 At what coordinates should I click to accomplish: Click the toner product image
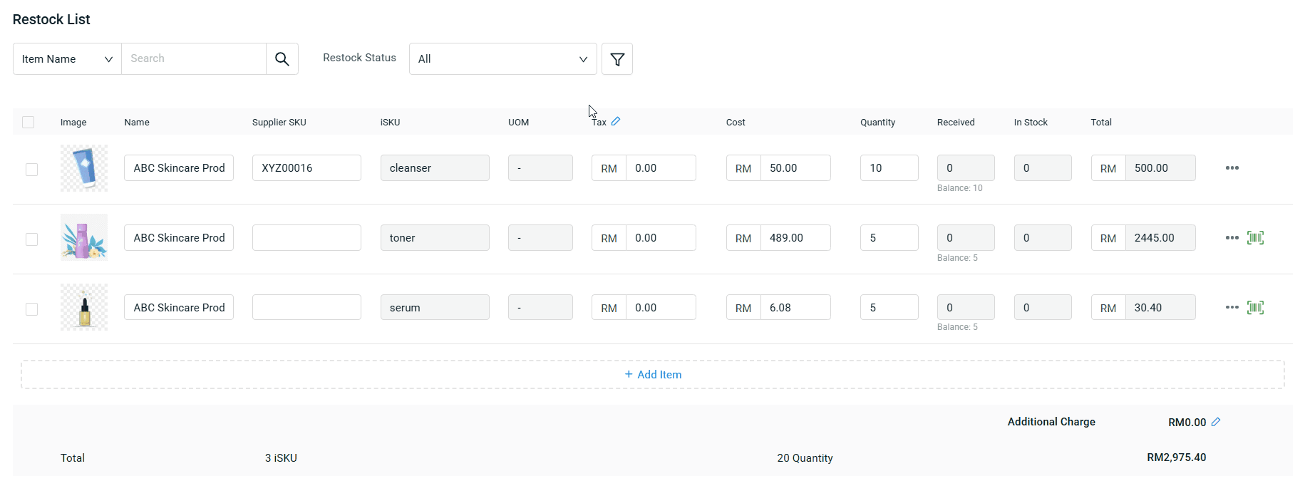(x=84, y=237)
